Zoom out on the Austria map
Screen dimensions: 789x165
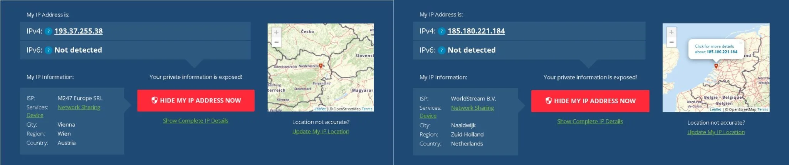276,42
